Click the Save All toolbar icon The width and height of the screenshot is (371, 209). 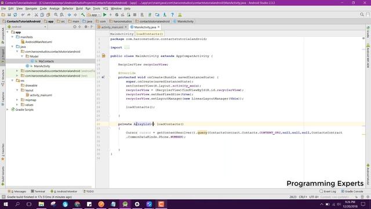click(x=9, y=15)
